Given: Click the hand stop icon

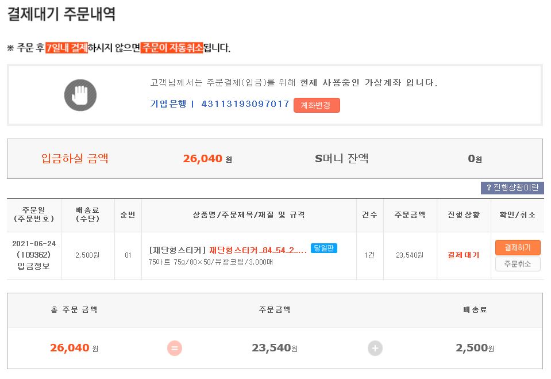Looking at the screenshot, I should [x=80, y=95].
